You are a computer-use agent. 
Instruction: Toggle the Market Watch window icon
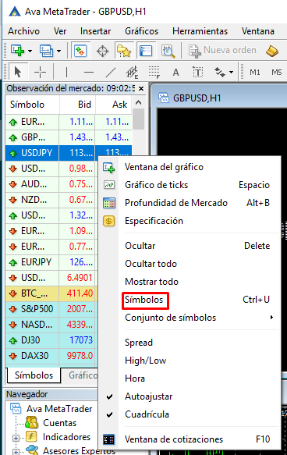click(80, 51)
